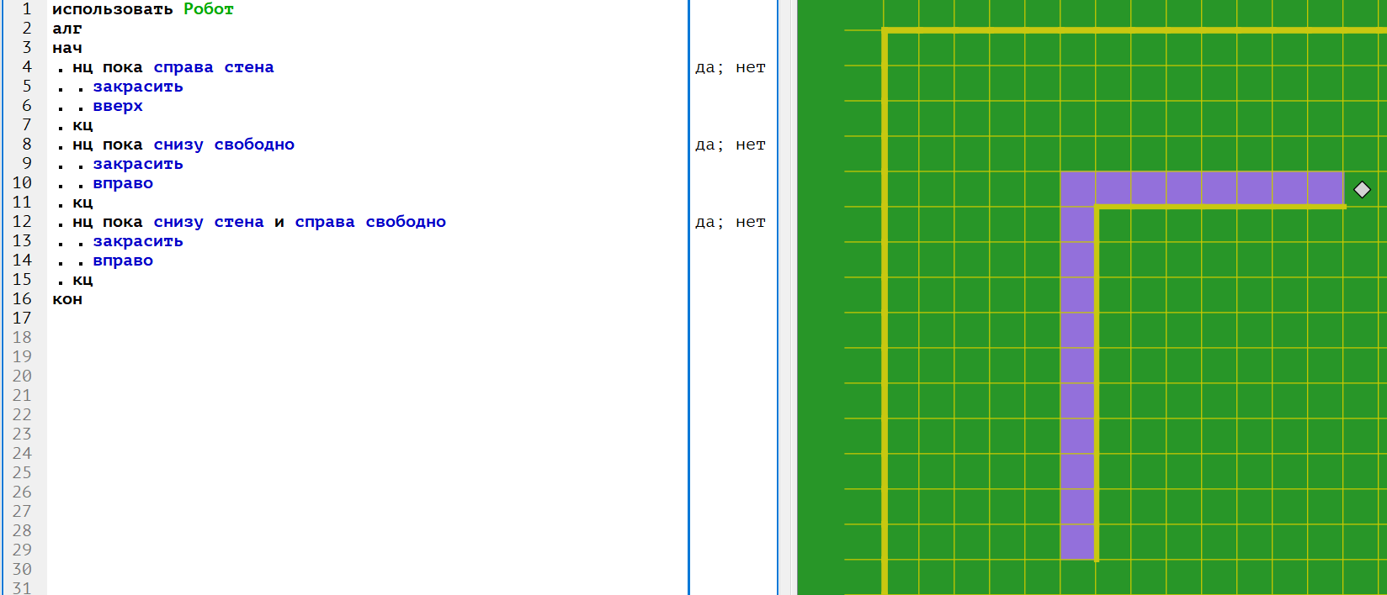Click 'снизу свободно' condition on line 8

point(223,145)
